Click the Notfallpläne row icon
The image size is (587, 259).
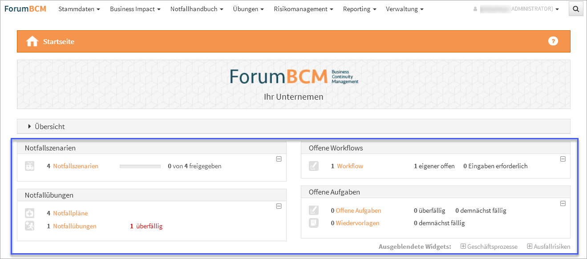29,213
